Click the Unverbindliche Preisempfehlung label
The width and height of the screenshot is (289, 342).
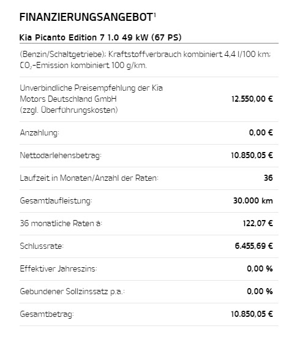pos(91,99)
